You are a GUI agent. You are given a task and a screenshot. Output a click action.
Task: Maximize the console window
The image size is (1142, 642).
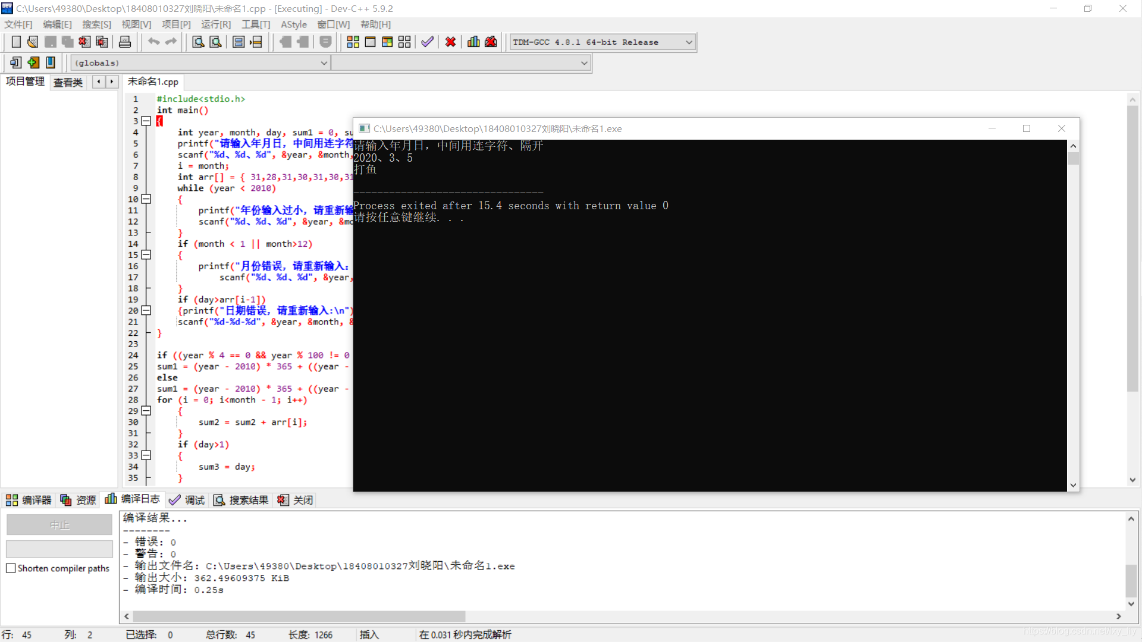pyautogui.click(x=1027, y=128)
